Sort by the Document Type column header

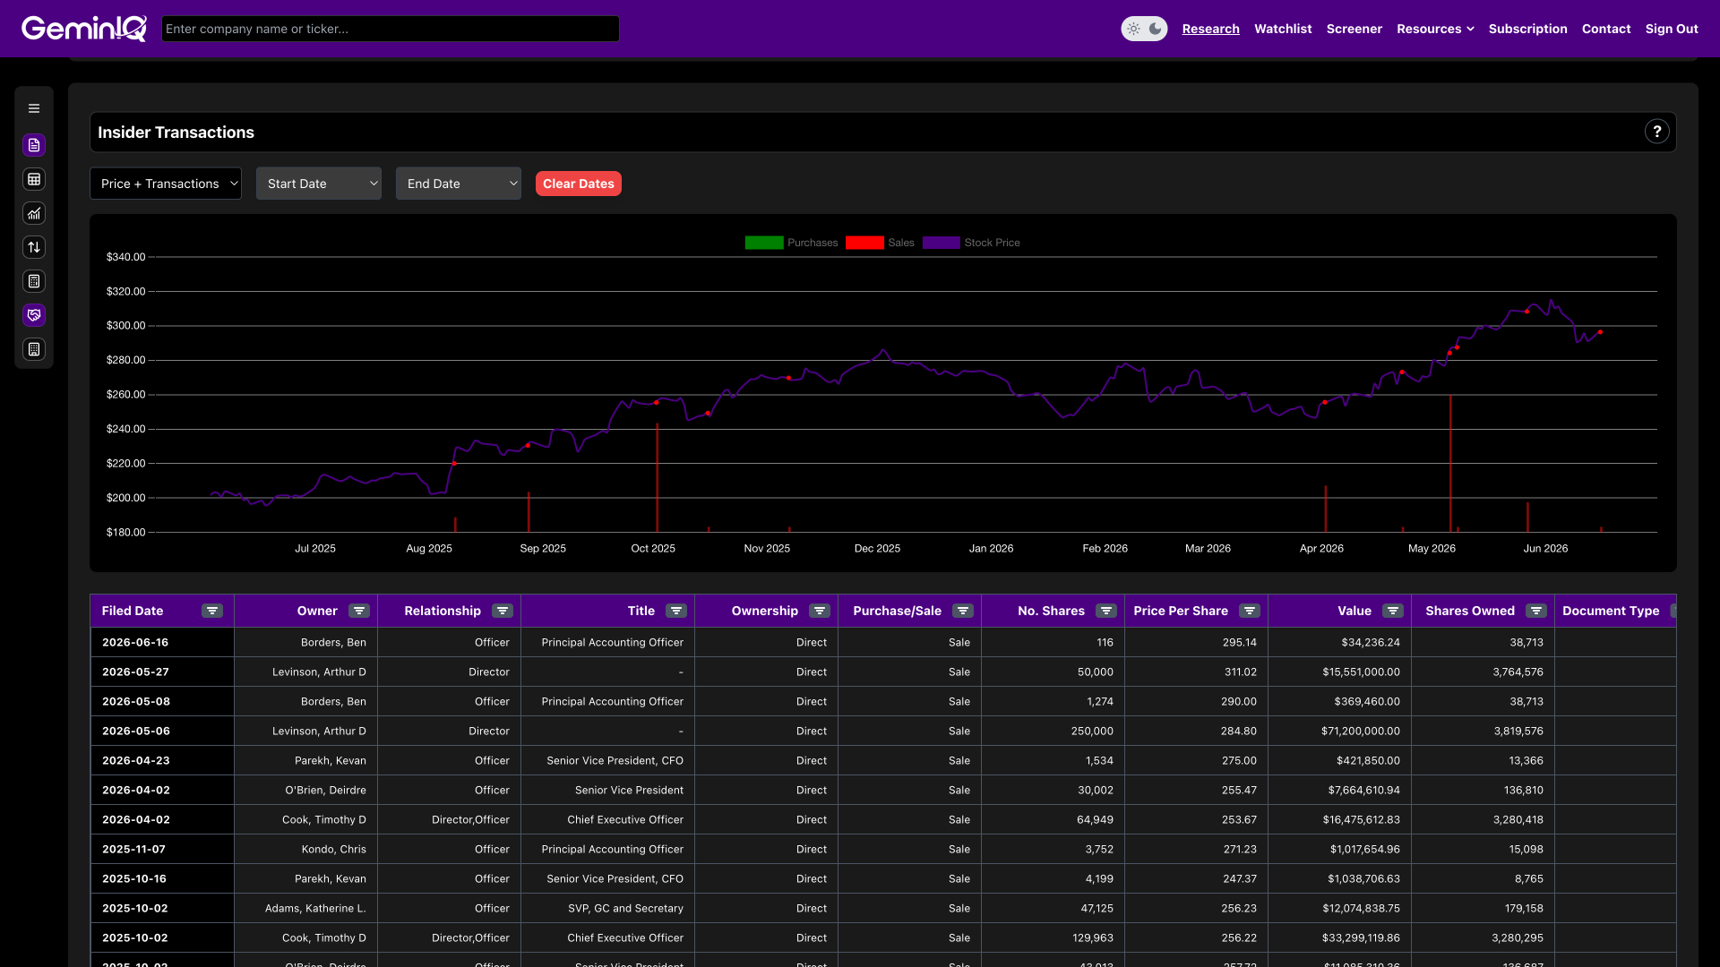coord(1611,611)
